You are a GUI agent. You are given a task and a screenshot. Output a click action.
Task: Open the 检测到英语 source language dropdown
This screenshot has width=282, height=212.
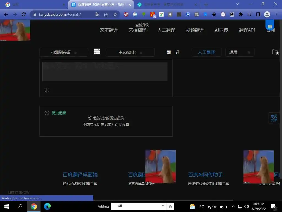(64, 52)
